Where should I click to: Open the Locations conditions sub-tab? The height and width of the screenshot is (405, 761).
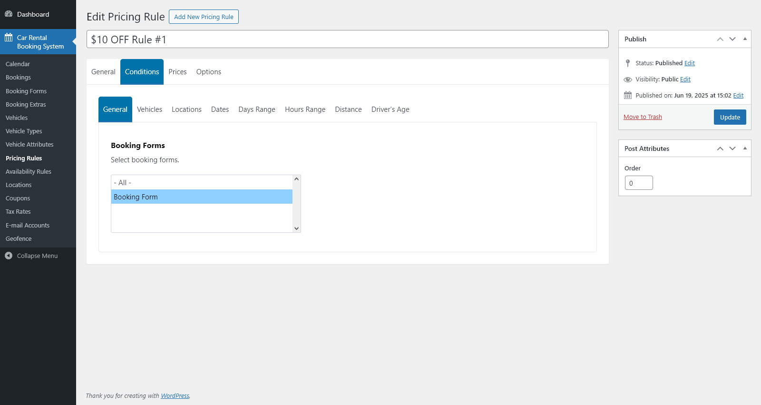186,109
